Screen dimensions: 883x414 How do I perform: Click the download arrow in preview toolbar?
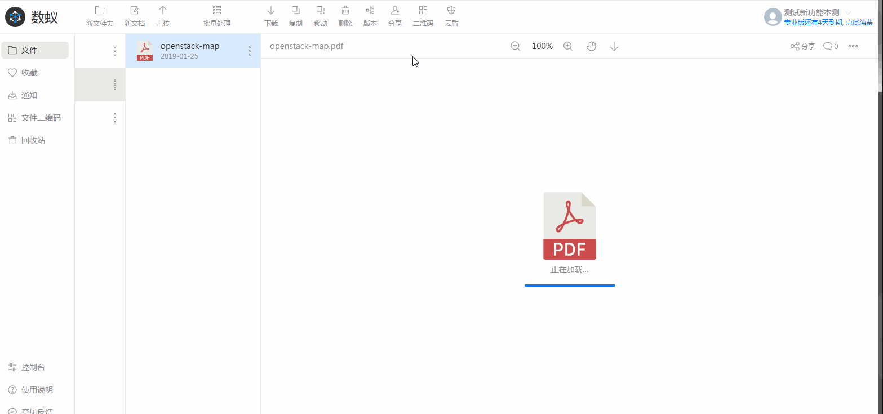[614, 46]
